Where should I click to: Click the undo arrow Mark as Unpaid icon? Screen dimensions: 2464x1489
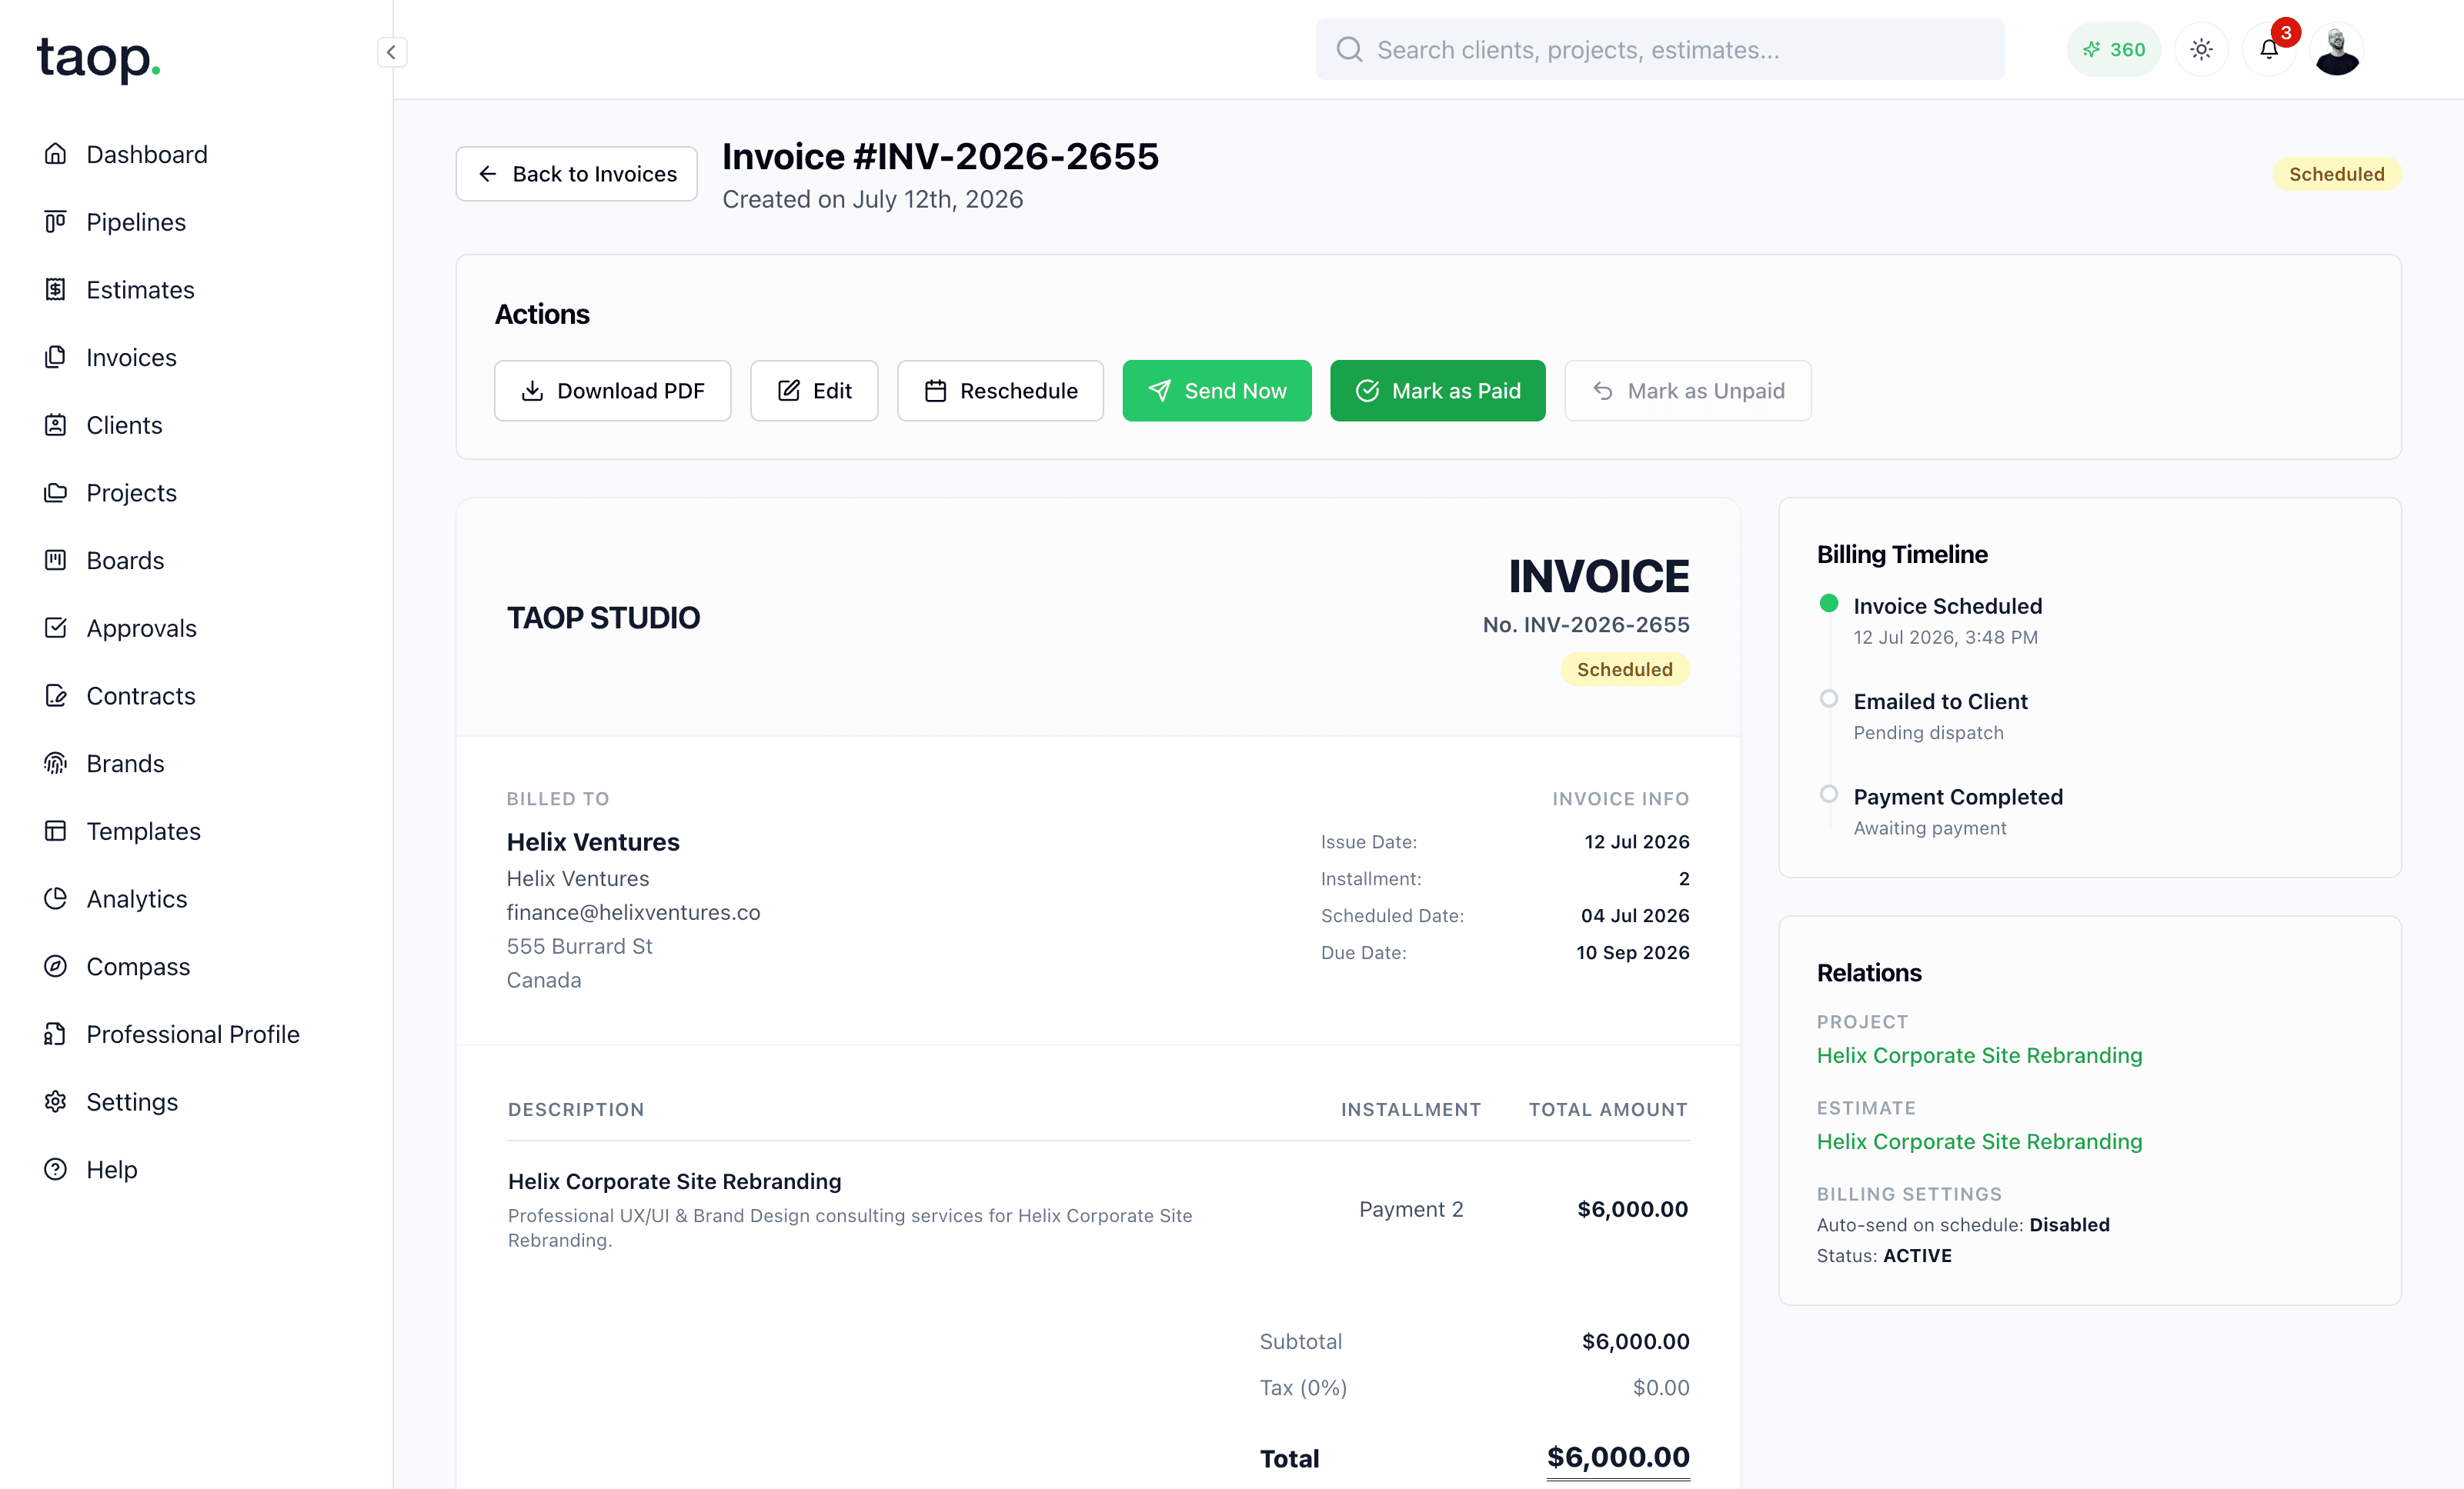(x=1603, y=391)
